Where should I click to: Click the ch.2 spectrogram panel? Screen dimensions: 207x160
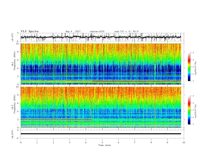(101, 107)
